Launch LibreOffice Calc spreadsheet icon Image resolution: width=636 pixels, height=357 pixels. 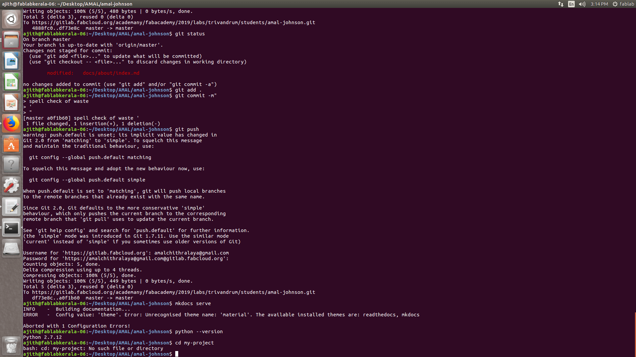click(11, 82)
